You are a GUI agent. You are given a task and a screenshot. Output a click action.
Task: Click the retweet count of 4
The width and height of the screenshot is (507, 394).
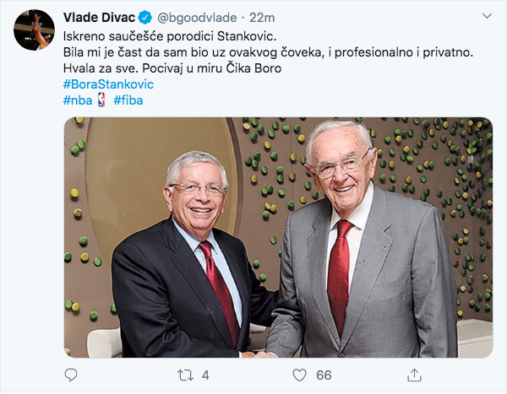pos(205,373)
